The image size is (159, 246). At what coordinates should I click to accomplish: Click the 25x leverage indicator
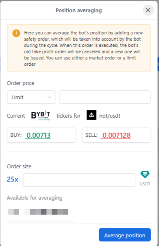[x=13, y=179]
